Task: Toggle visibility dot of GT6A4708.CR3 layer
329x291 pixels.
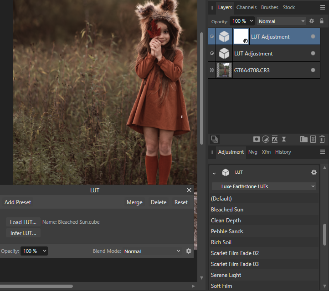Action: 313,70
